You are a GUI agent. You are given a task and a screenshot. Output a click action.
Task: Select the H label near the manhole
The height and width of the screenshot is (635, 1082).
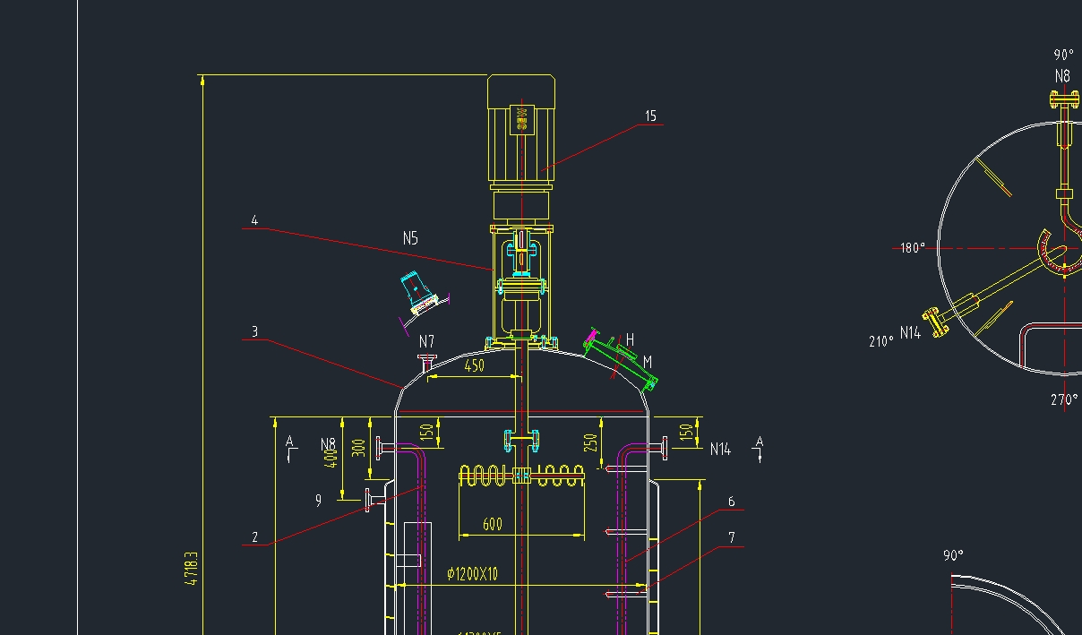coord(630,340)
